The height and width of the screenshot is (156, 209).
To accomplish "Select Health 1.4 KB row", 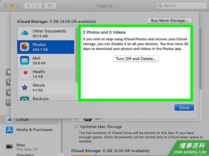I will pyautogui.click(x=46, y=74).
